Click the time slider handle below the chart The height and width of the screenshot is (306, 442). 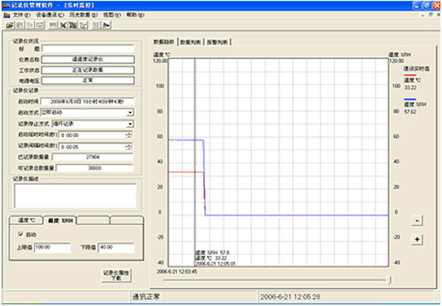pyautogui.click(x=389, y=280)
